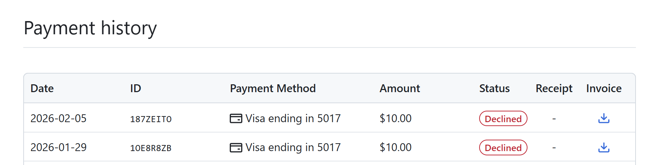Select payment ID 10E8R8ZB
This screenshot has height=165, width=647.
pos(151,148)
